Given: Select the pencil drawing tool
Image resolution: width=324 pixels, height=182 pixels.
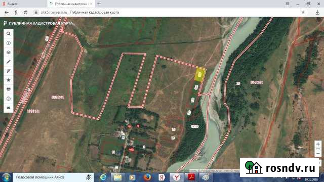Looking at the screenshot, I should pyautogui.click(x=9, y=62).
